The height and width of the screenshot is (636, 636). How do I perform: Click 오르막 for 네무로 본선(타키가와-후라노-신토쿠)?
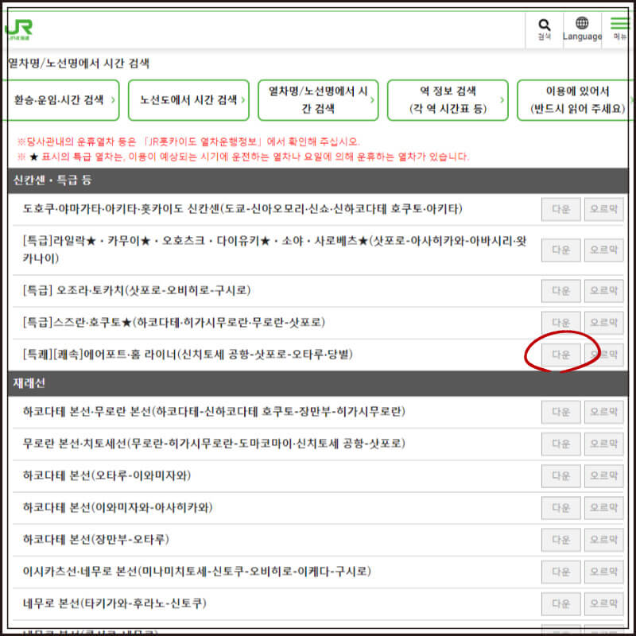(603, 604)
